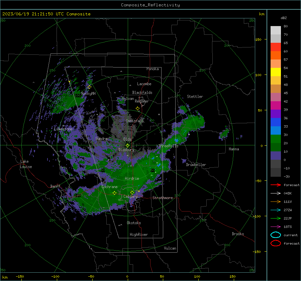Select the magenta 39-42 dBZ color swatch
The height and width of the screenshot is (281, 301).
tap(276, 106)
